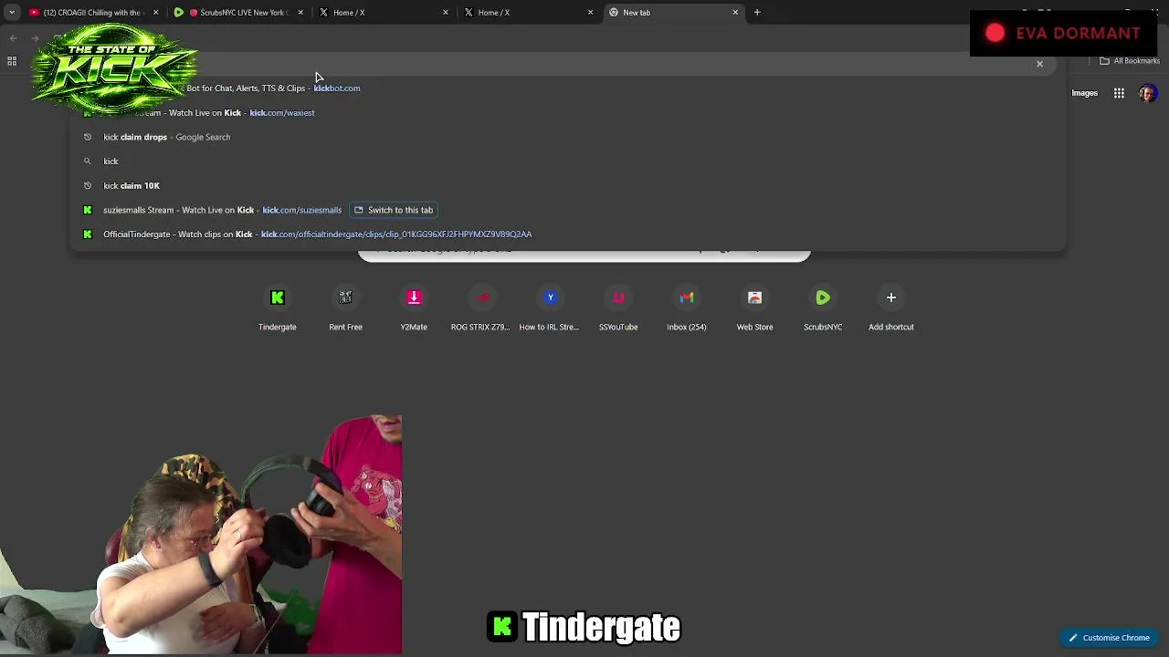Open the All Bookmarks folder
The image size is (1169, 657).
pos(1130,61)
